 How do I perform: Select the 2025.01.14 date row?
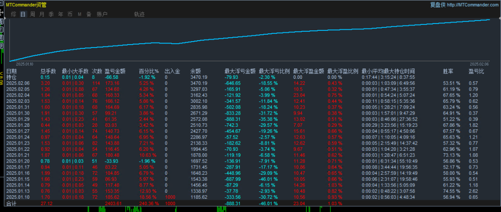click(x=19, y=185)
